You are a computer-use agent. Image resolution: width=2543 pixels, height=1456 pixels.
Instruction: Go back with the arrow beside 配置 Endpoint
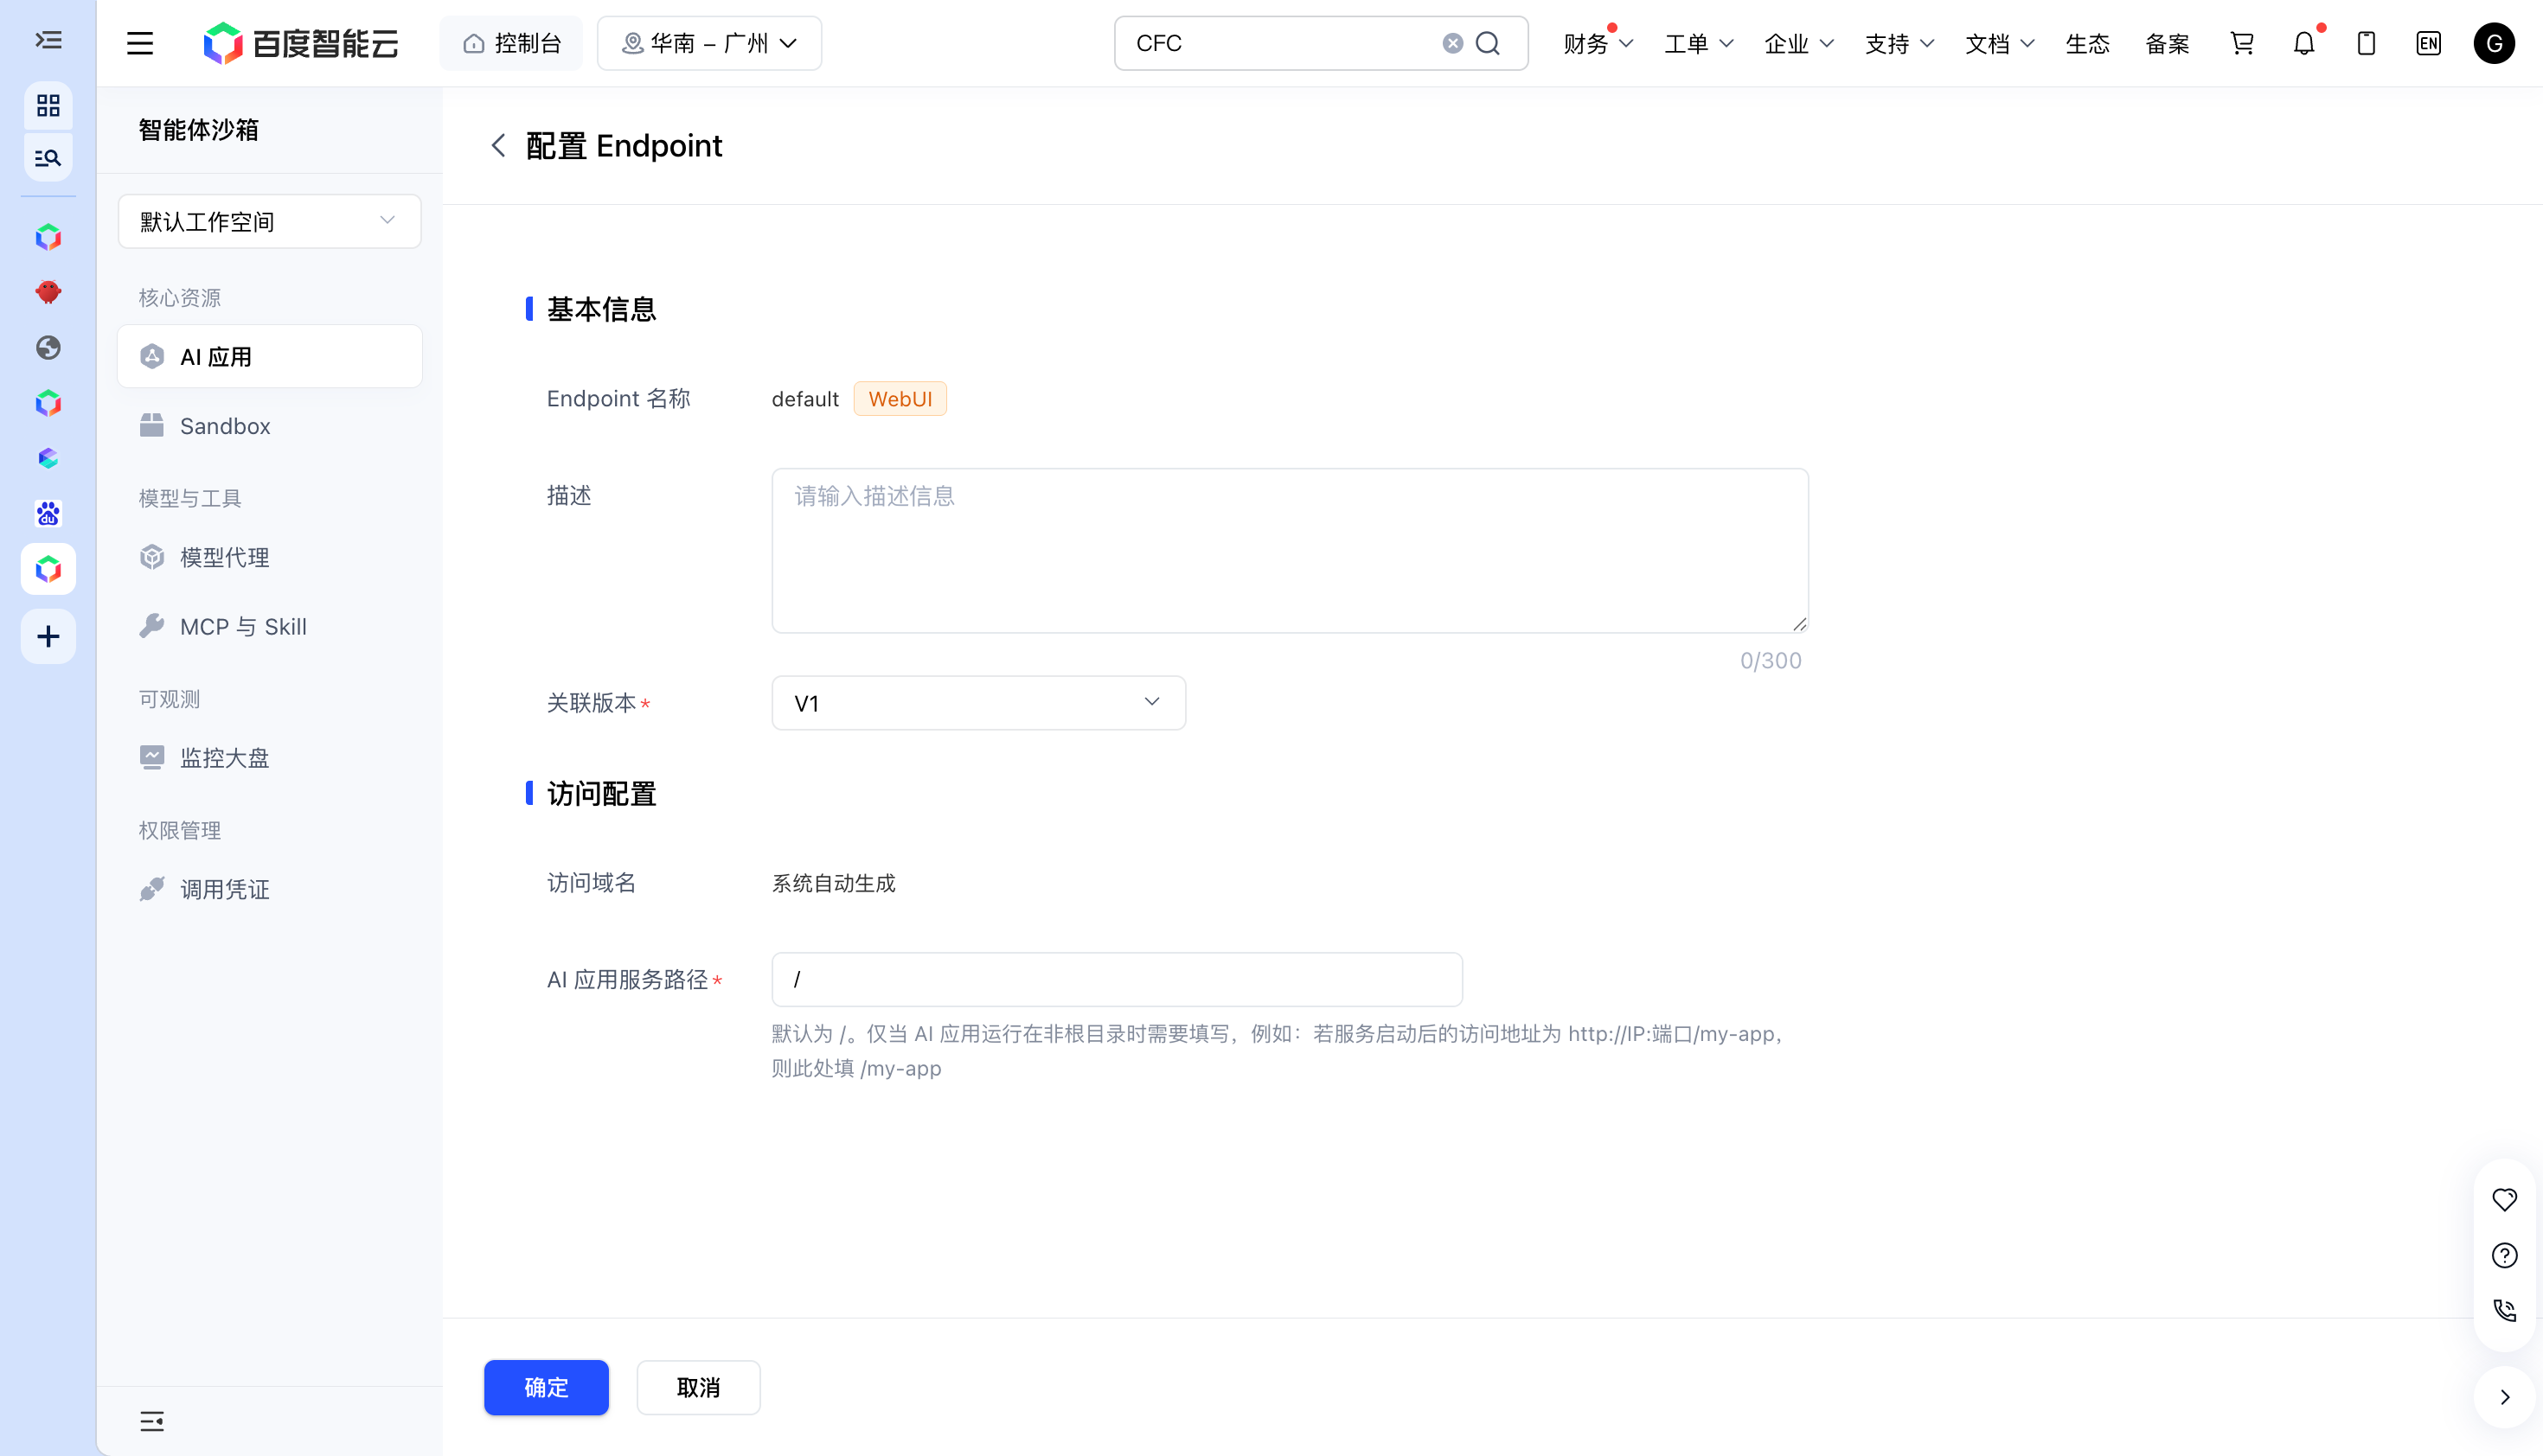point(498,146)
